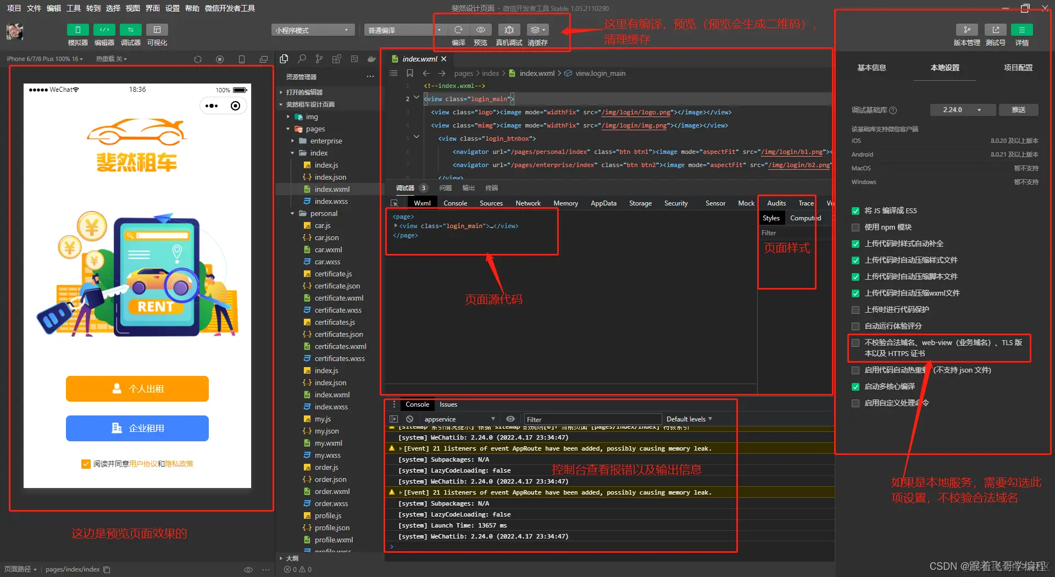The height and width of the screenshot is (577, 1055).
Task: Open the 文件 menu
Action: point(34,8)
